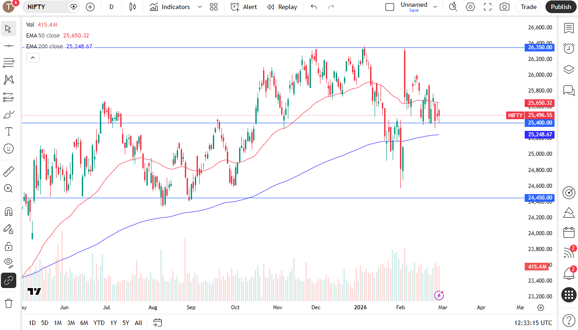The image size is (578, 330).
Task: Open the products grid menu
Action: click(x=569, y=295)
